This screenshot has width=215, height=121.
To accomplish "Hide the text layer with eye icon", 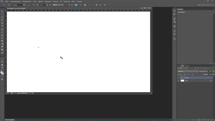I will click(x=178, y=78).
